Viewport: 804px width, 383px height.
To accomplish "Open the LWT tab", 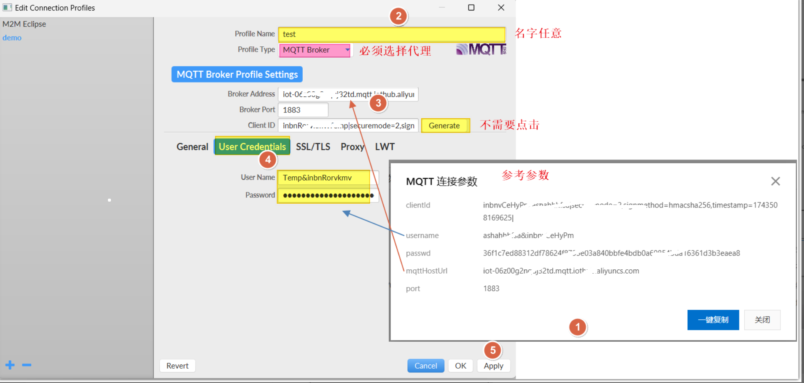I will (x=385, y=146).
